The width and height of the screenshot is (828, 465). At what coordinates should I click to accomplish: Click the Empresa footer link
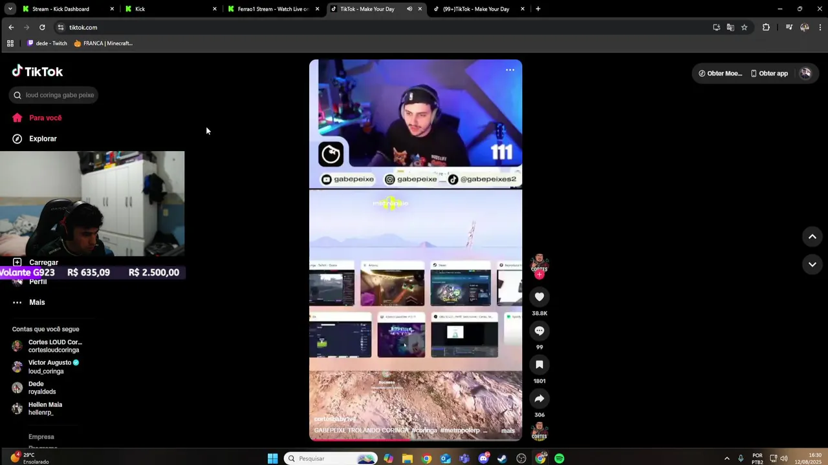coord(41,437)
